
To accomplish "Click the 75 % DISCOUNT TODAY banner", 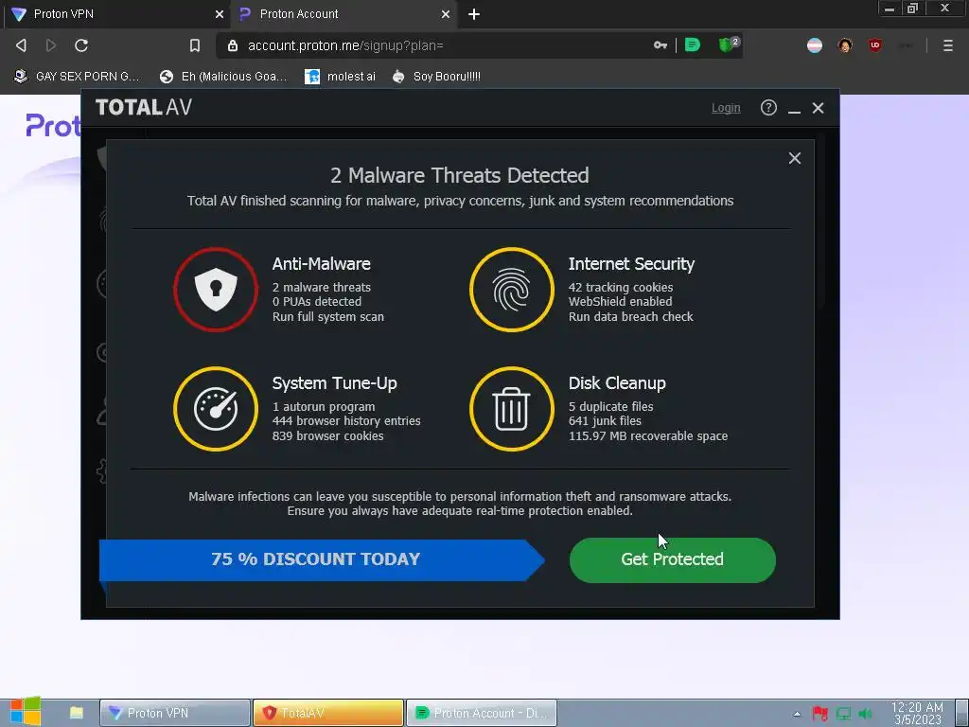I will [x=322, y=559].
